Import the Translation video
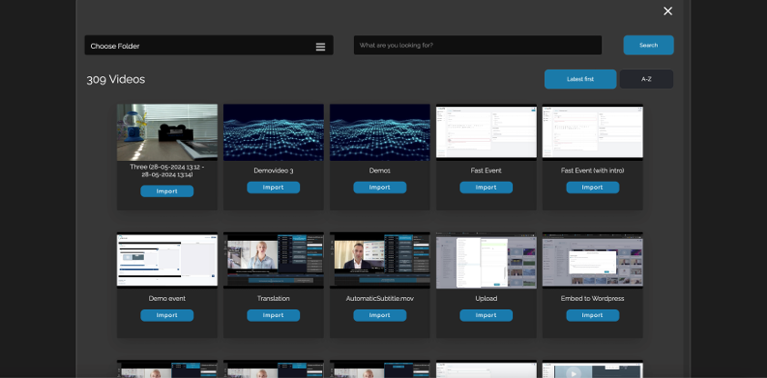This screenshot has width=767, height=378. (273, 315)
